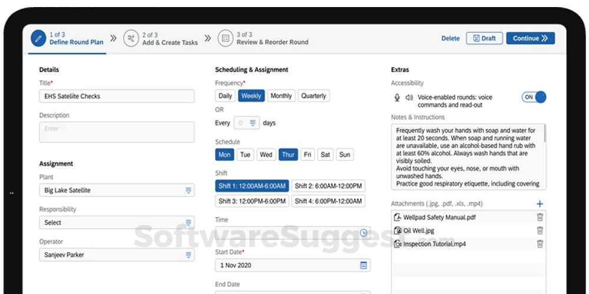
Task: Select the Tue schedule day
Action: pyautogui.click(x=245, y=155)
